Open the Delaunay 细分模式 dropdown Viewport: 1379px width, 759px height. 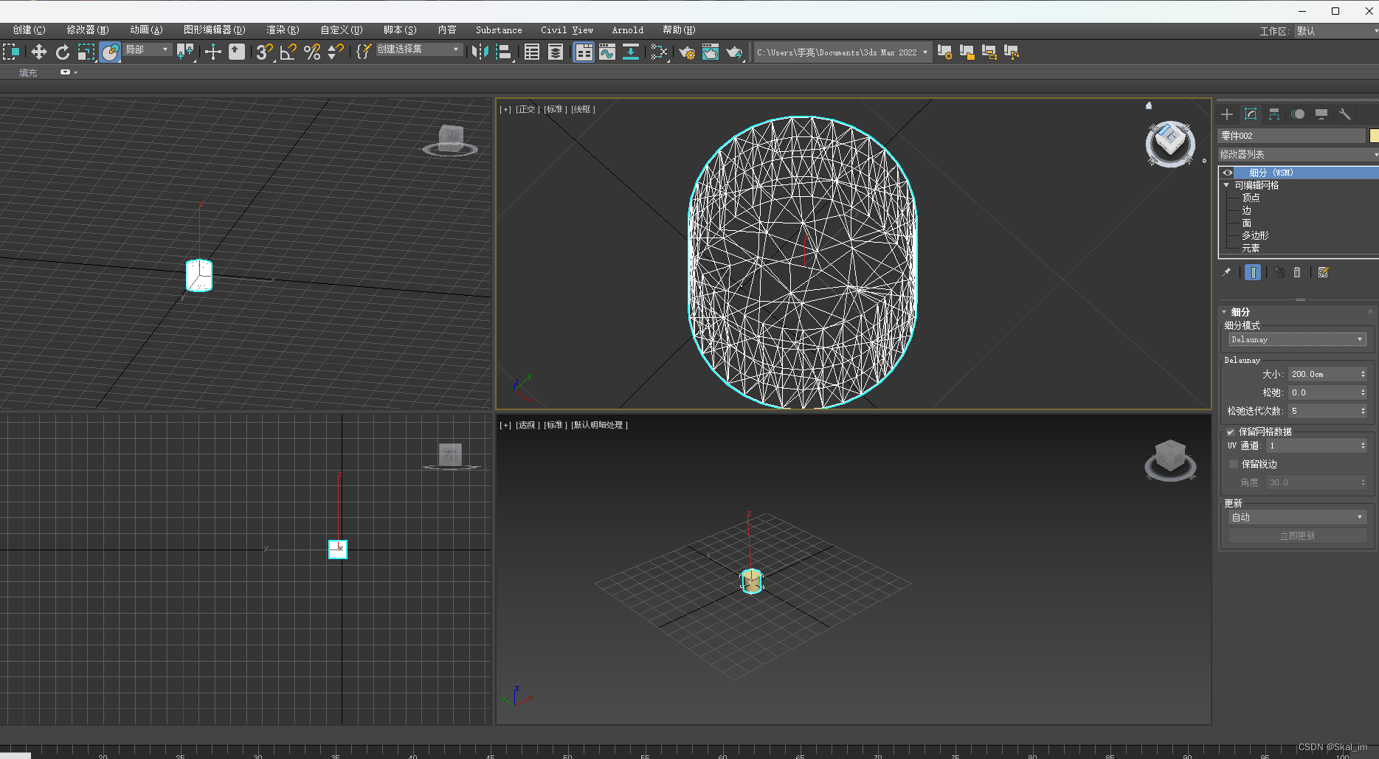1297,339
